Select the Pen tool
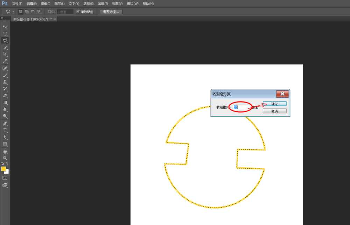This screenshot has width=350, height=225. tap(5, 123)
